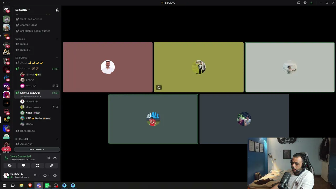
Task: Start screen sharing from voice panel
Action: [24, 166]
